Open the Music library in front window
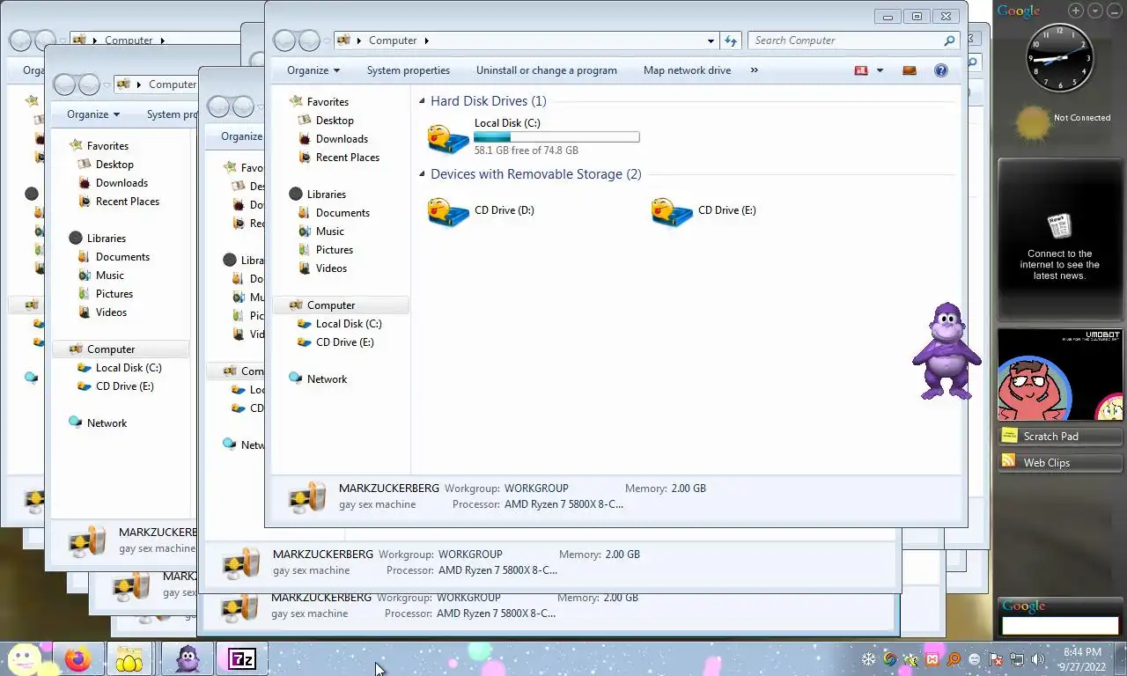This screenshot has width=1127, height=676. coord(321,231)
